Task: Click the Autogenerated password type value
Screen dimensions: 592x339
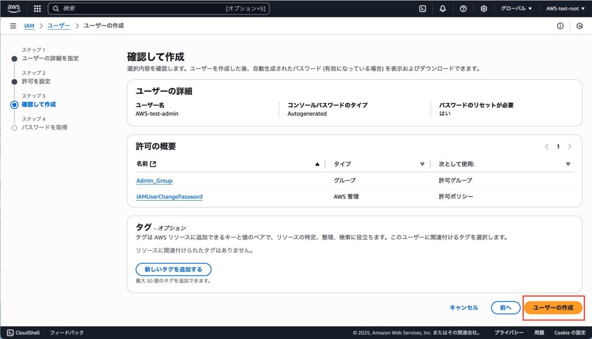Action: (307, 113)
